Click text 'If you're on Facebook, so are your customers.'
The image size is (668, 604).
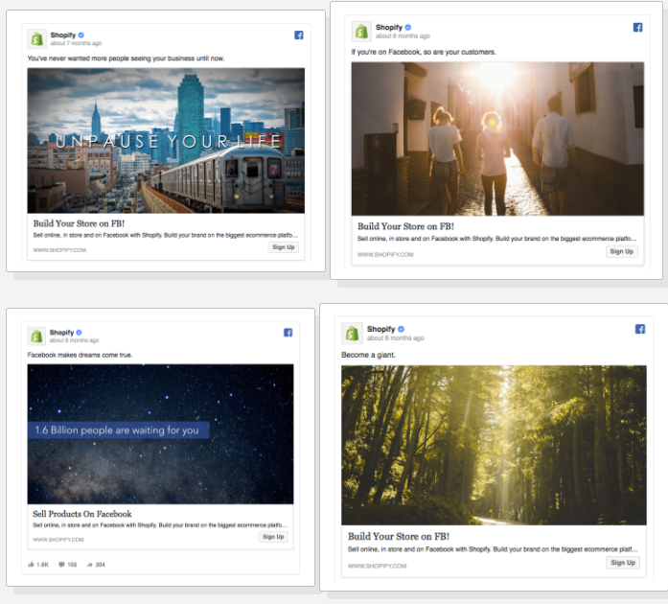tap(424, 52)
